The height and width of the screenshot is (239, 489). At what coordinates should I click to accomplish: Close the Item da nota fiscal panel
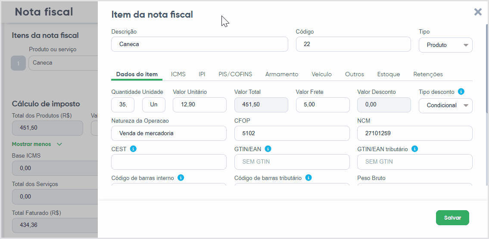478,12
